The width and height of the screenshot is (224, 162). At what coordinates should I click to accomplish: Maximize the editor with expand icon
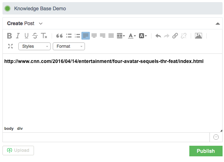pyautogui.click(x=10, y=46)
